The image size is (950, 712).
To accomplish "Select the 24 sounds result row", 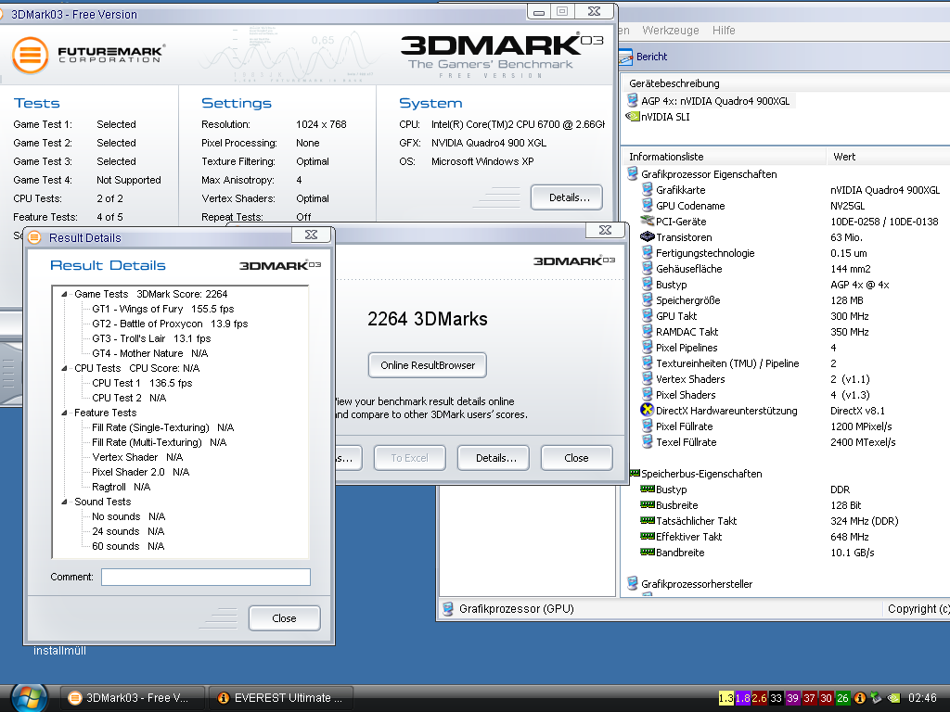I will [x=128, y=531].
